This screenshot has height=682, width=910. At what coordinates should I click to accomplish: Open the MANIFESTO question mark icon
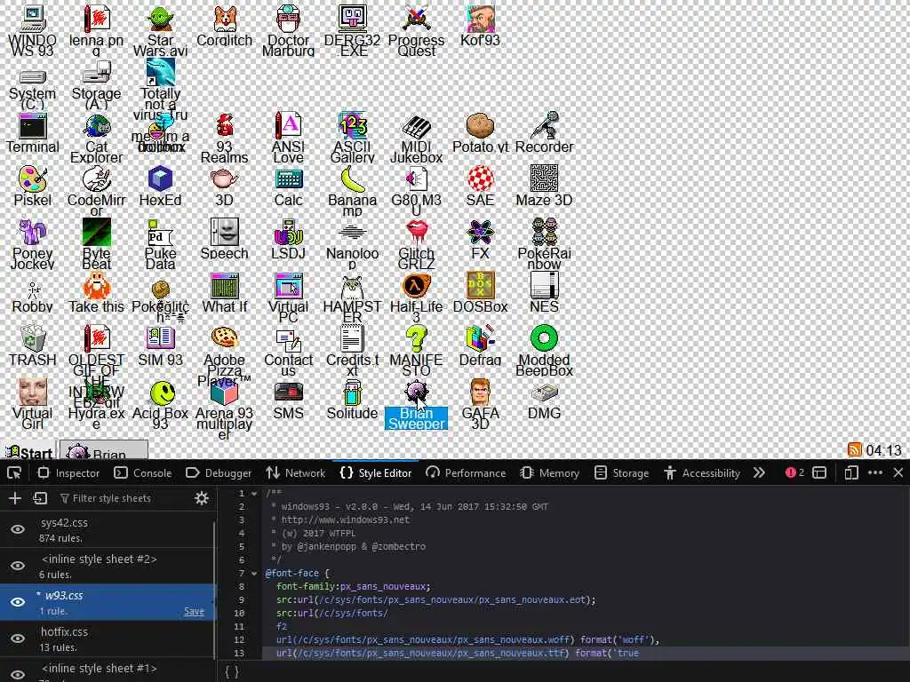click(416, 352)
